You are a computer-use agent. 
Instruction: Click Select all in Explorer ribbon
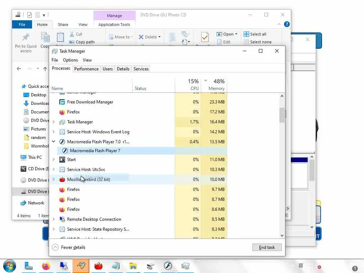(x=255, y=34)
